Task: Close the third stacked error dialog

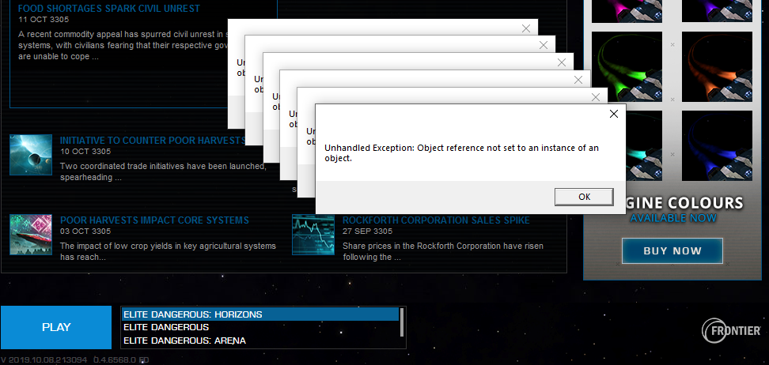Action: pyautogui.click(x=562, y=62)
